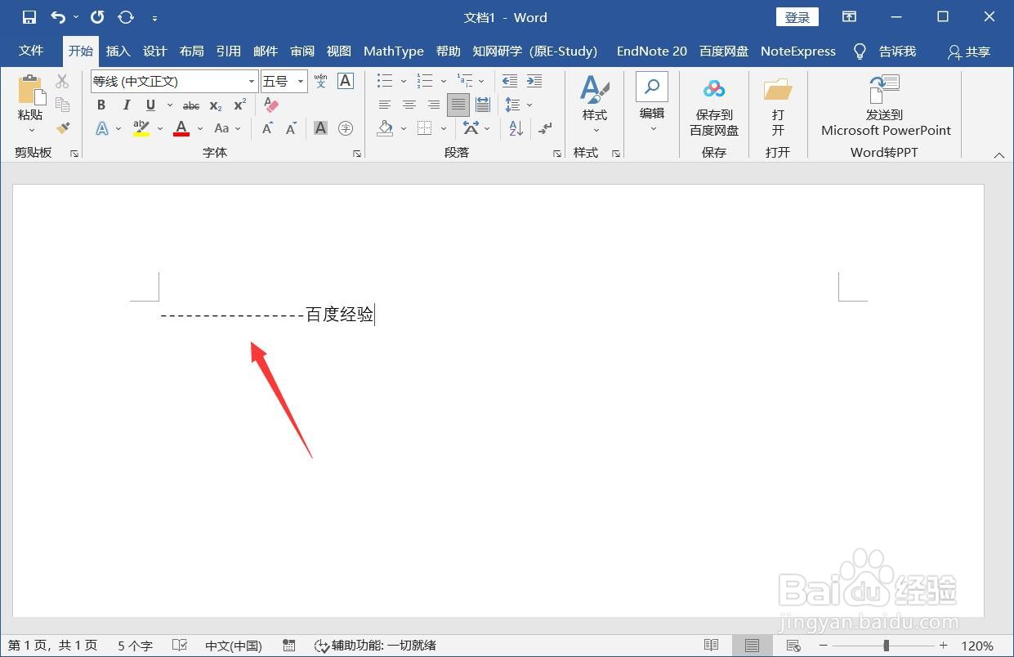Click the spelling check status bar icon
This screenshot has height=657, width=1014.
click(x=180, y=646)
